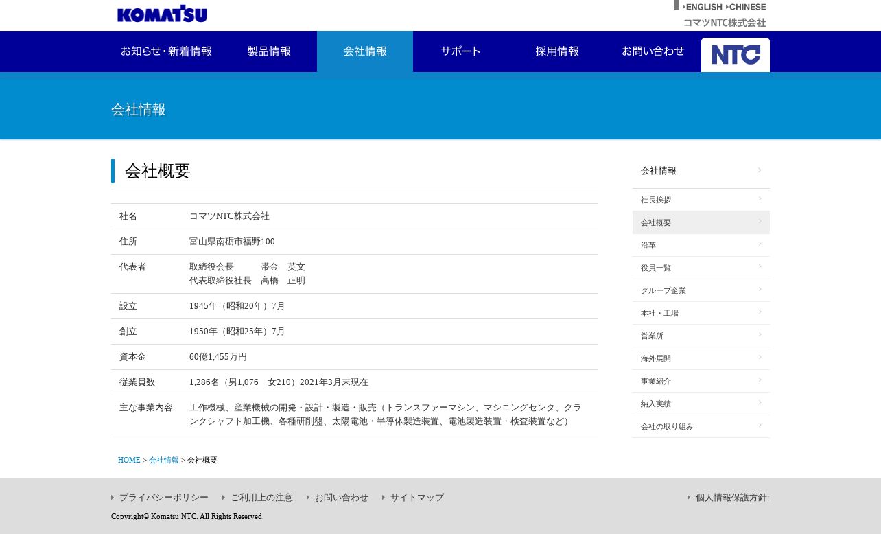The height and width of the screenshot is (534, 881).
Task: Open the 製品情報 menu
Action: coord(269,51)
